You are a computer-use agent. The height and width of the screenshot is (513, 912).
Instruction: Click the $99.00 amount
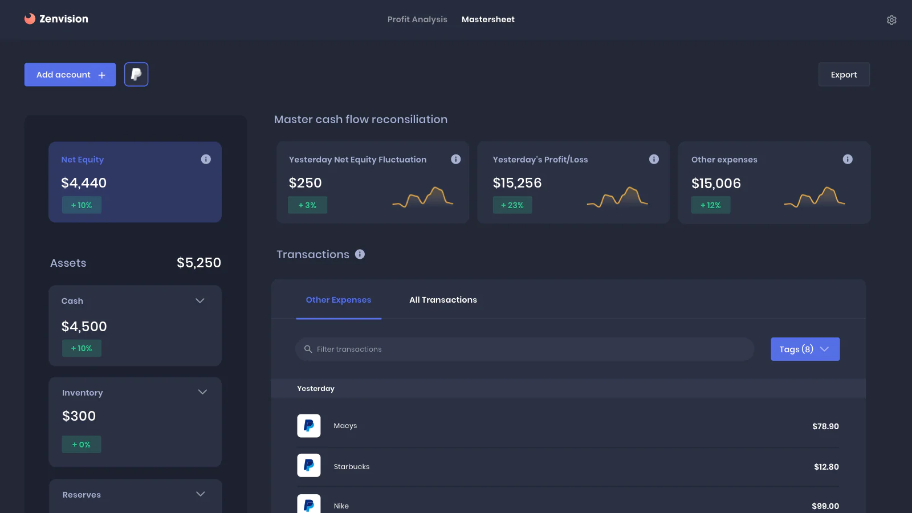(825, 506)
